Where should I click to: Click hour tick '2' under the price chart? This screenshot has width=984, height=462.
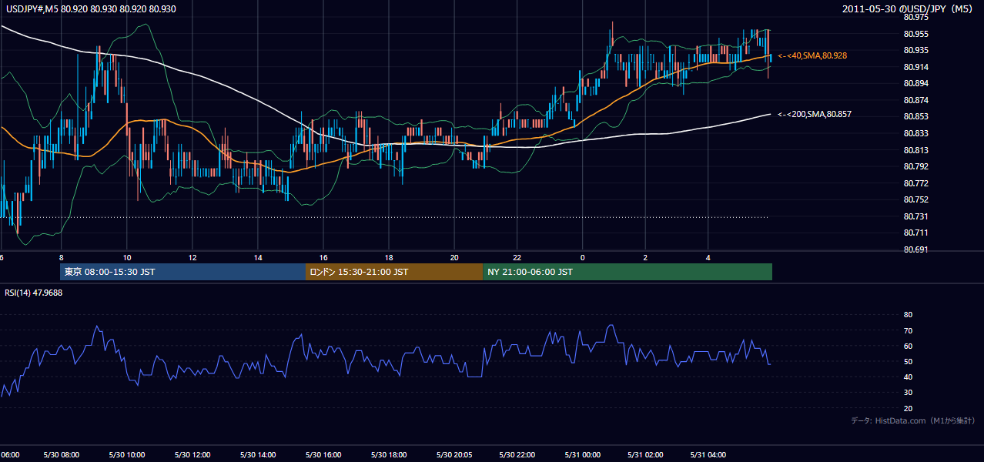click(x=644, y=257)
